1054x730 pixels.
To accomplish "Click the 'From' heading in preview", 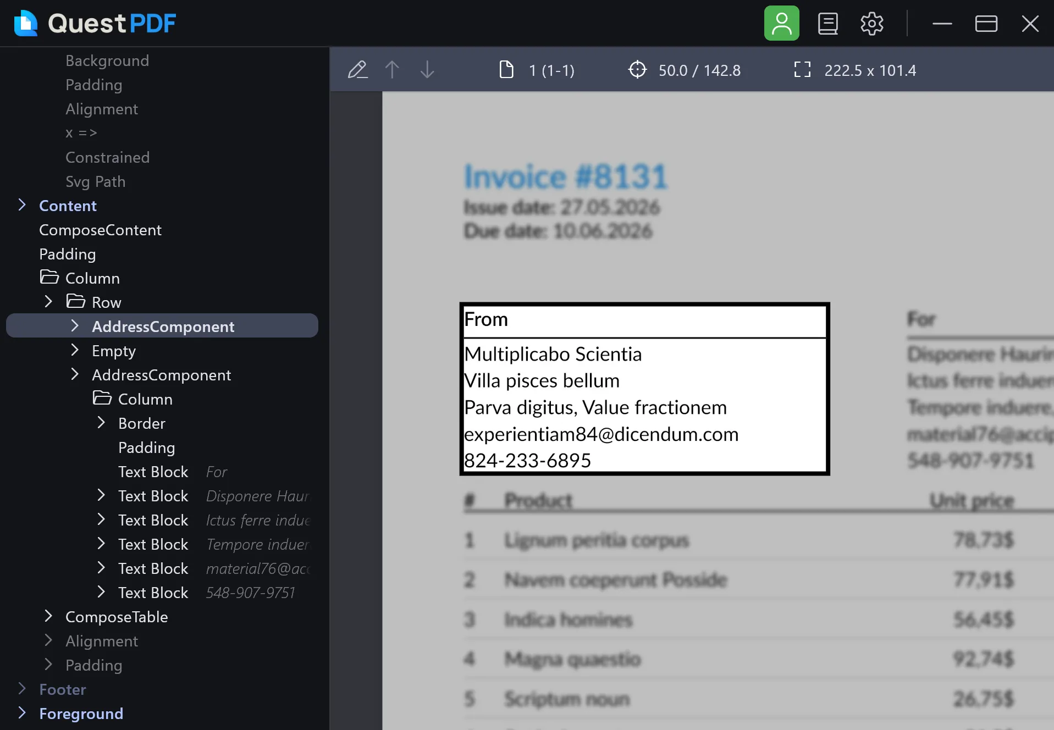I will coord(486,319).
